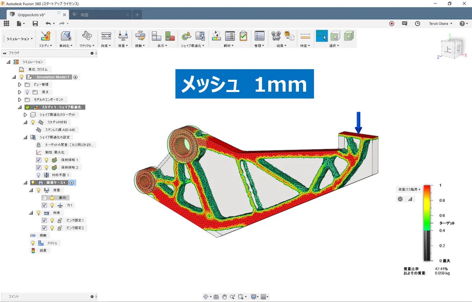This screenshot has height=302, width=472.
Task: Click the symmetry plane icon in シェイプ最適化
Action: pyautogui.click(x=200, y=37)
